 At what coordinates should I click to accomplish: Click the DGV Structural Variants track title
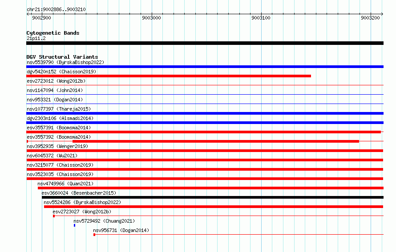tap(62, 57)
